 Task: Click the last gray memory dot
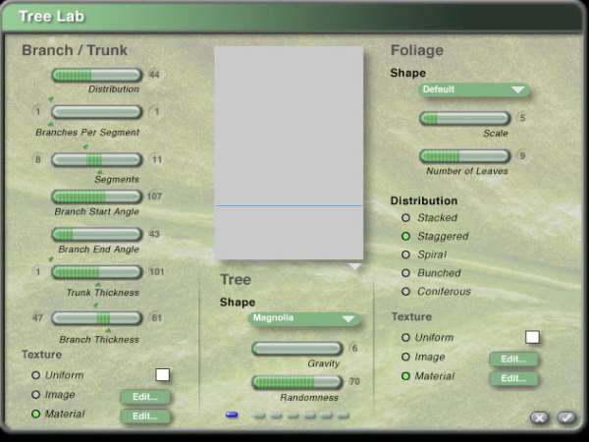pos(343,415)
